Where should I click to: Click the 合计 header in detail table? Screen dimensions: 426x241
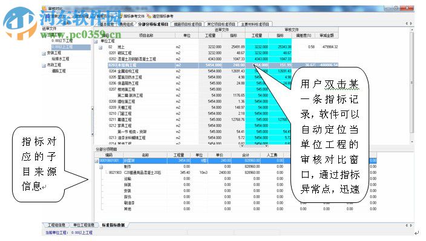coord(246,155)
